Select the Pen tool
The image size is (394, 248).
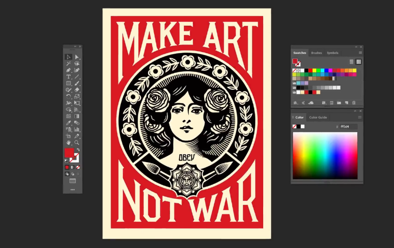68,70
